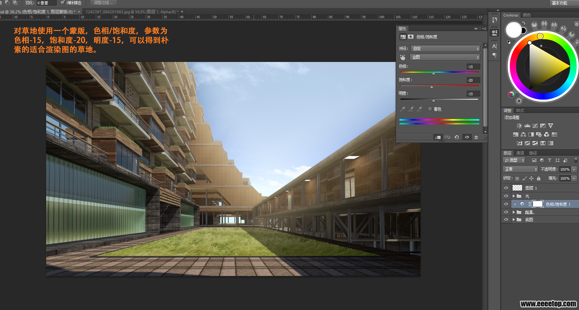Click view previous state icon in Properties footer
The image size is (579, 310).
(447, 137)
